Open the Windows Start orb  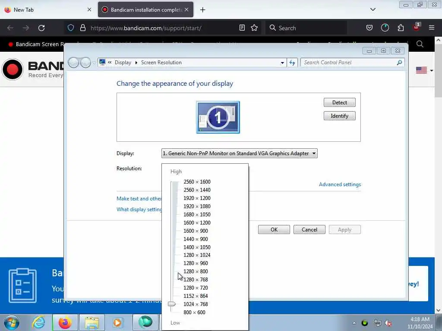12,322
